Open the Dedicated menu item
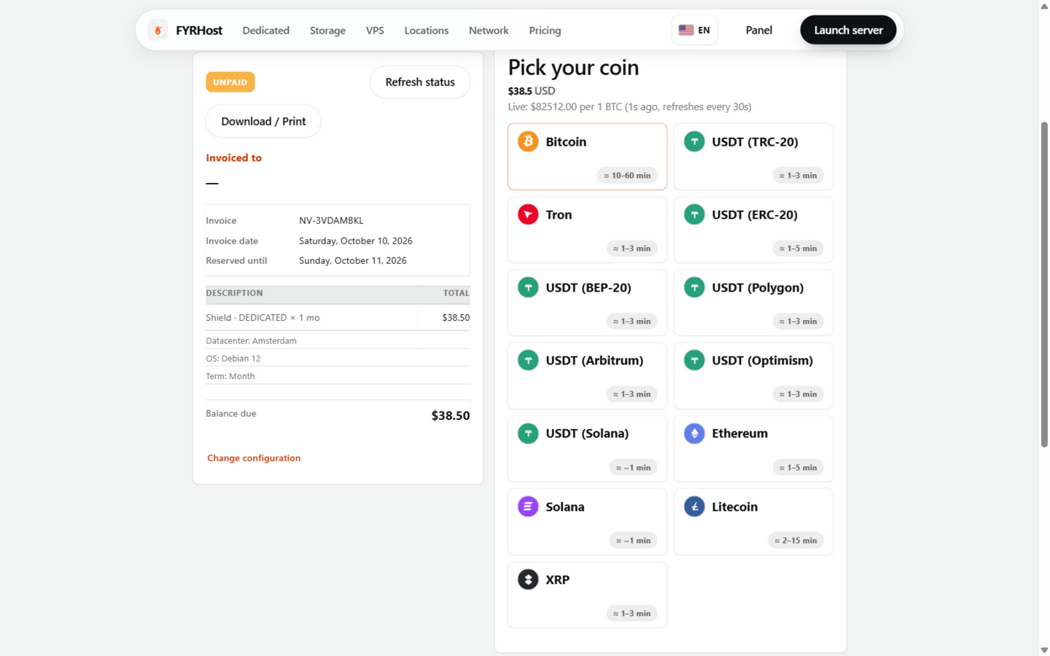This screenshot has width=1050, height=656. coord(266,30)
